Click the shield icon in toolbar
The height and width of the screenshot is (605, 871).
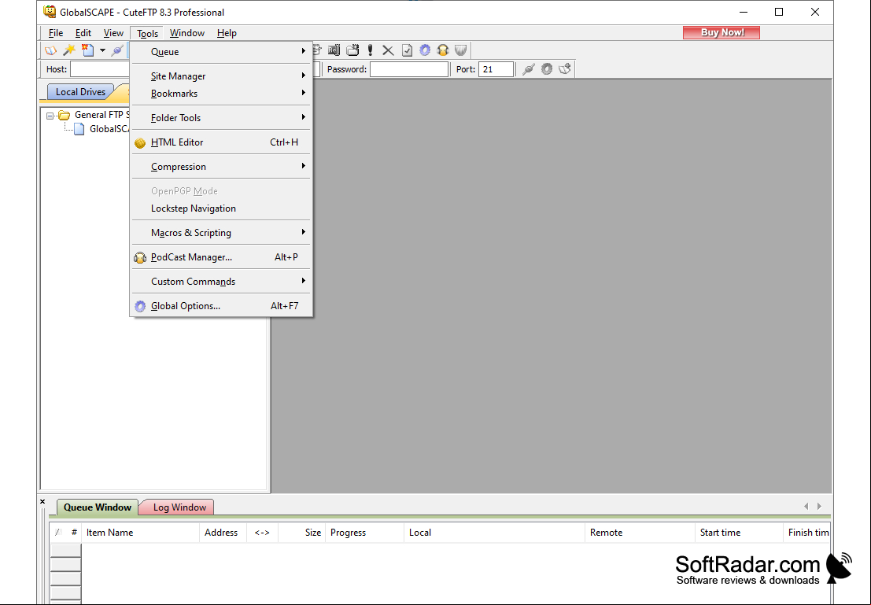pyautogui.click(x=460, y=50)
